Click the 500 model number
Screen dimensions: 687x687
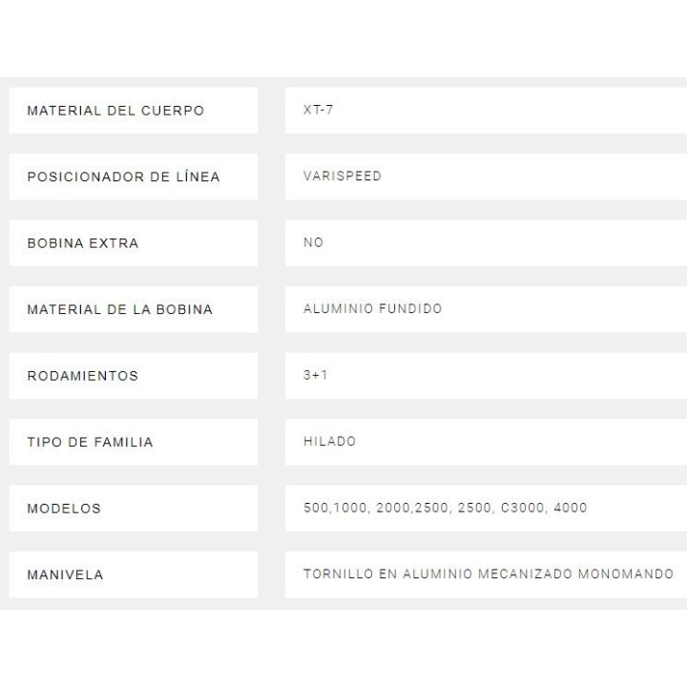point(315,508)
